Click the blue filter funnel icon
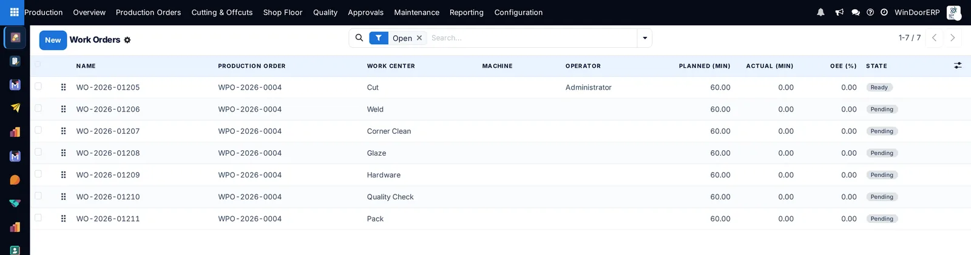This screenshot has width=971, height=255. point(379,38)
